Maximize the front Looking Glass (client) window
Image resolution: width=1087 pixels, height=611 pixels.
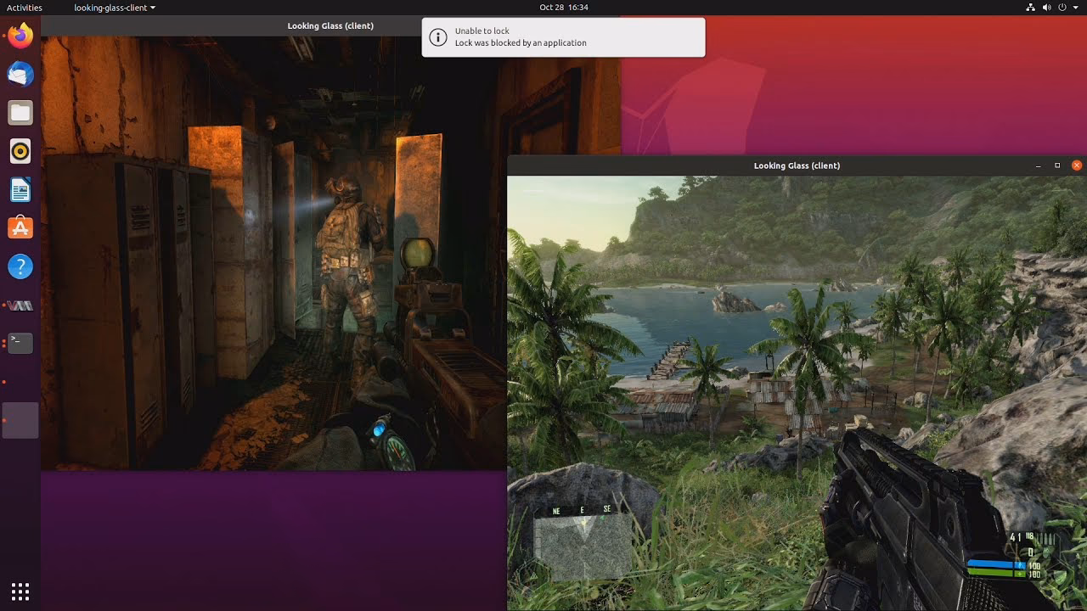[x=1057, y=165]
